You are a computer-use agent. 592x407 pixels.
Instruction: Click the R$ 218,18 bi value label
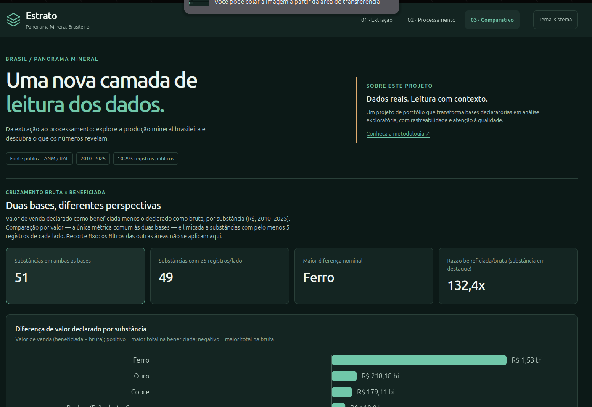(380, 376)
